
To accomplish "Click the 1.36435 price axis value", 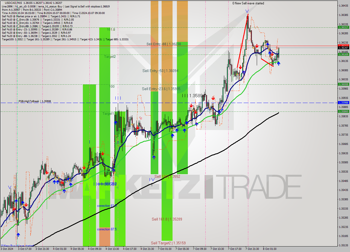I will 343,5.
